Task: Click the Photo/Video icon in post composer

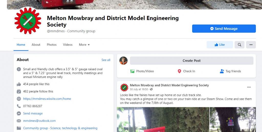Action: [132, 71]
